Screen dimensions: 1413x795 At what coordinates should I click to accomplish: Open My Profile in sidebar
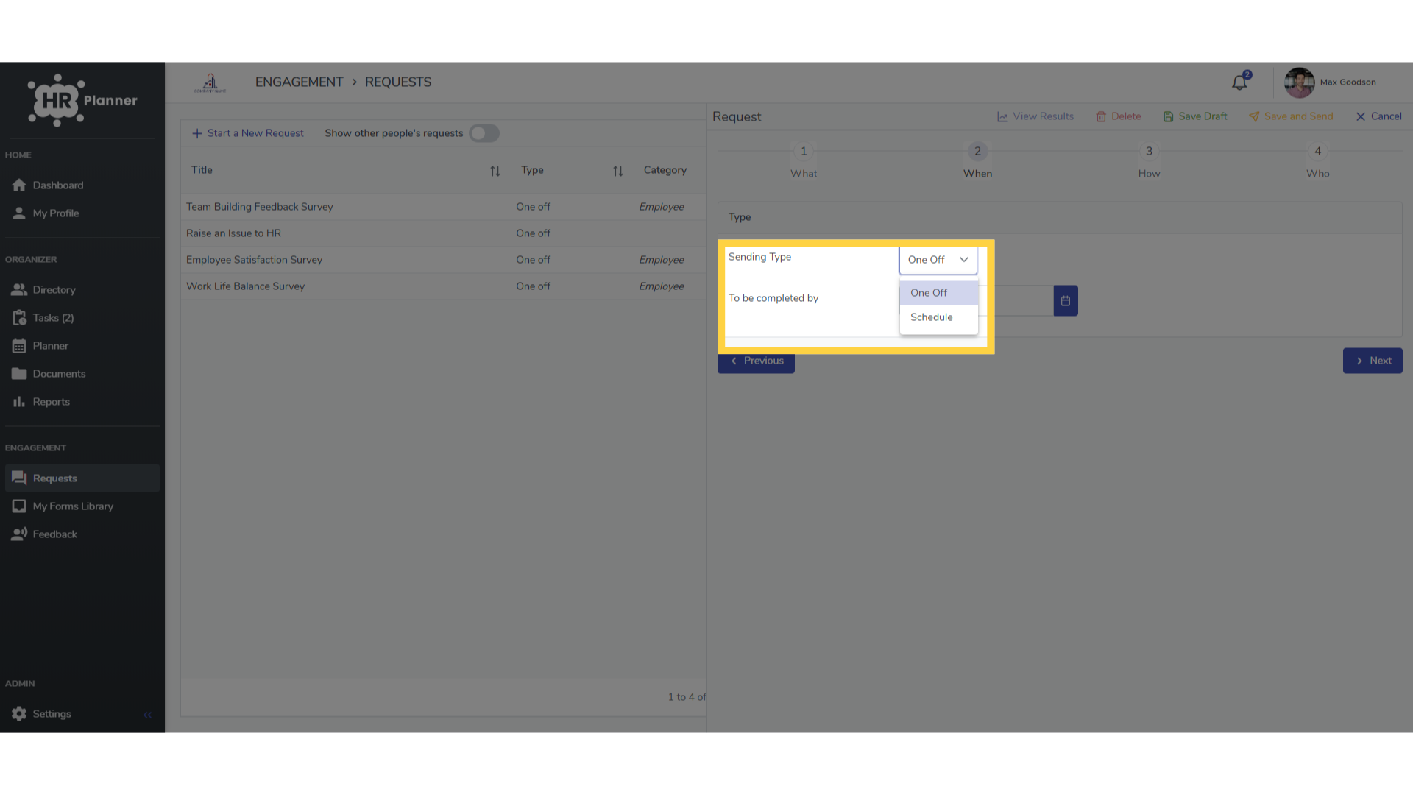click(x=82, y=213)
